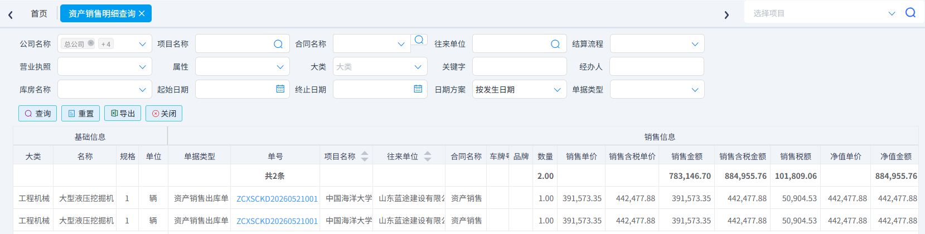The height and width of the screenshot is (234, 925).
Task: Open the 公司名称 dropdown arrow
Action: tap(142, 44)
